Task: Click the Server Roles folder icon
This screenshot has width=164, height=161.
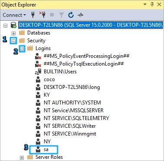Action: pos(30,157)
